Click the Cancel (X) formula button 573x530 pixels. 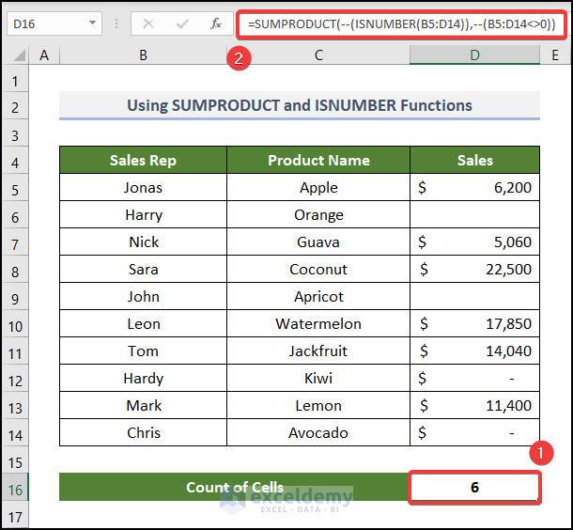point(148,24)
